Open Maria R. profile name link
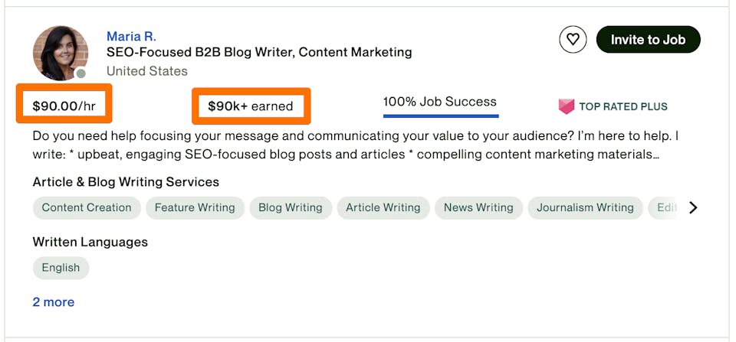 (131, 37)
